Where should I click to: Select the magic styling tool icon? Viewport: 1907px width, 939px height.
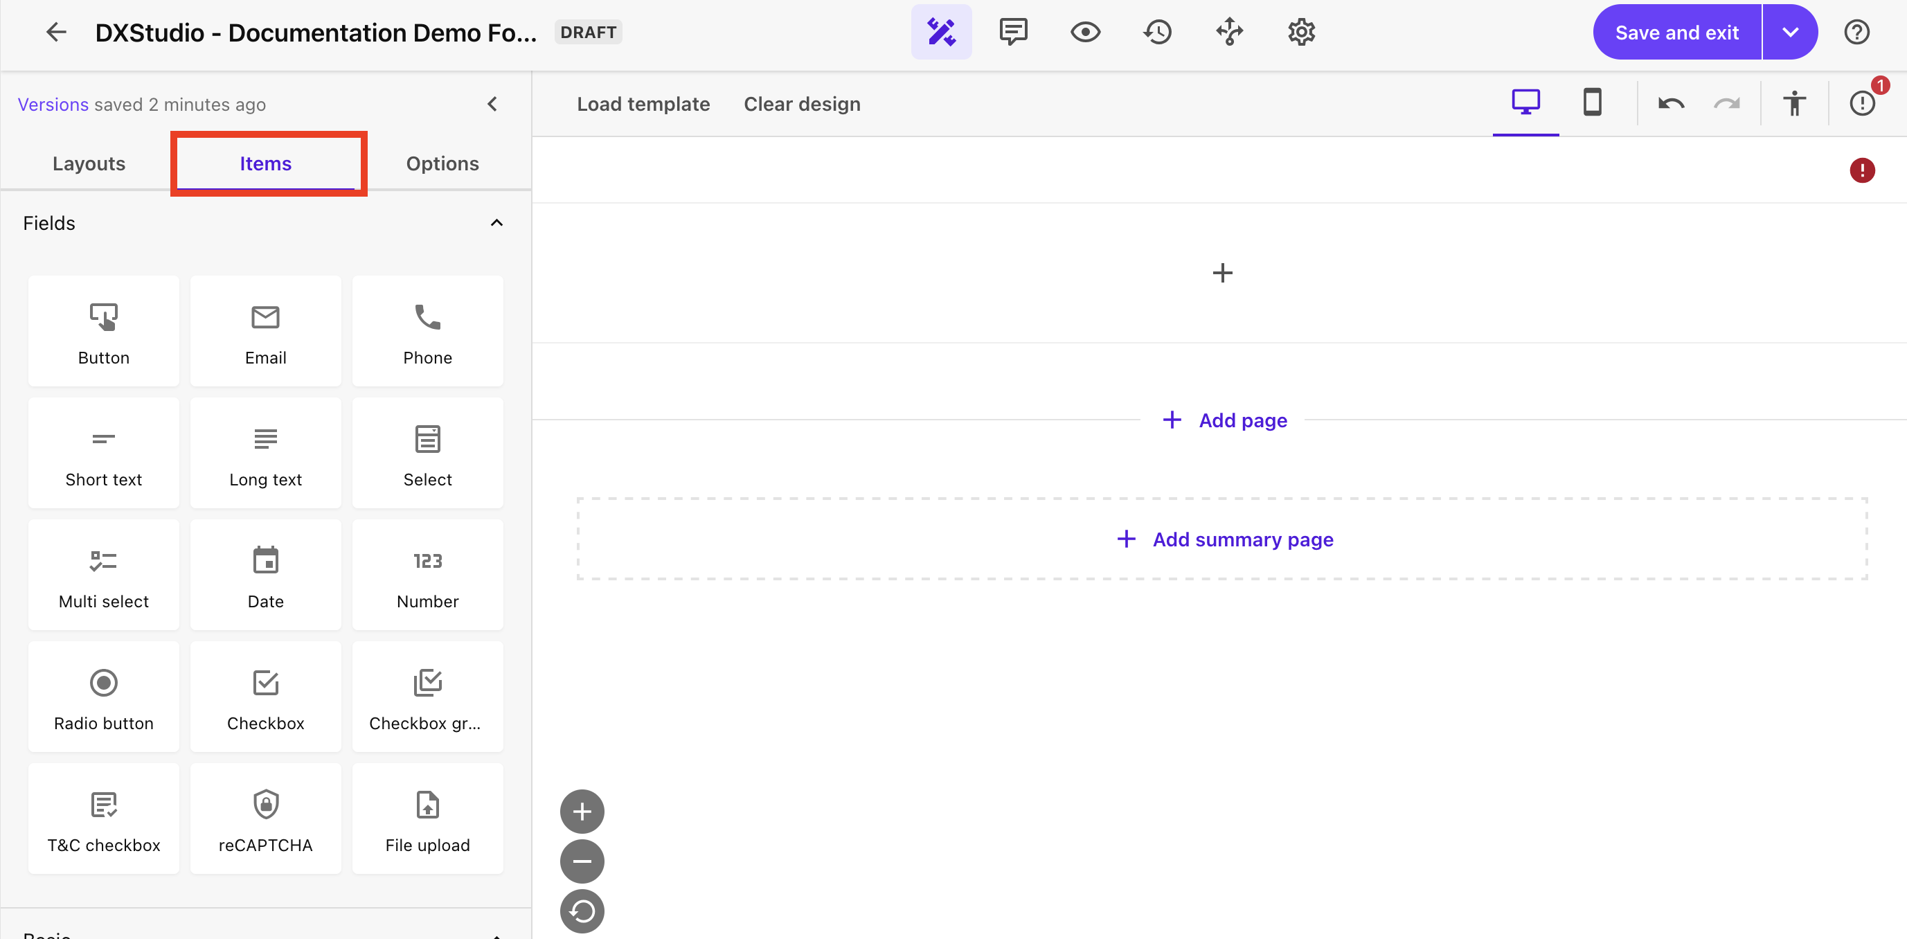[941, 31]
